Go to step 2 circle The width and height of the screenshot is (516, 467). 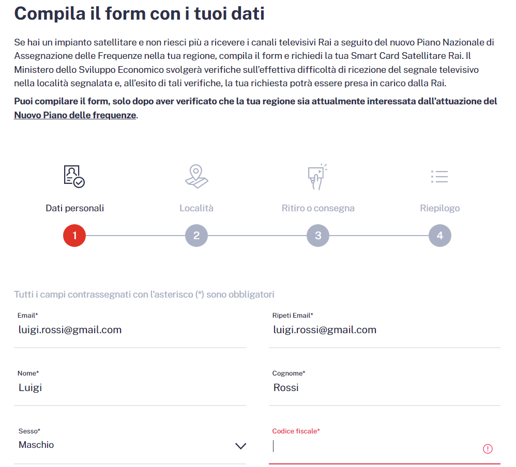(196, 236)
